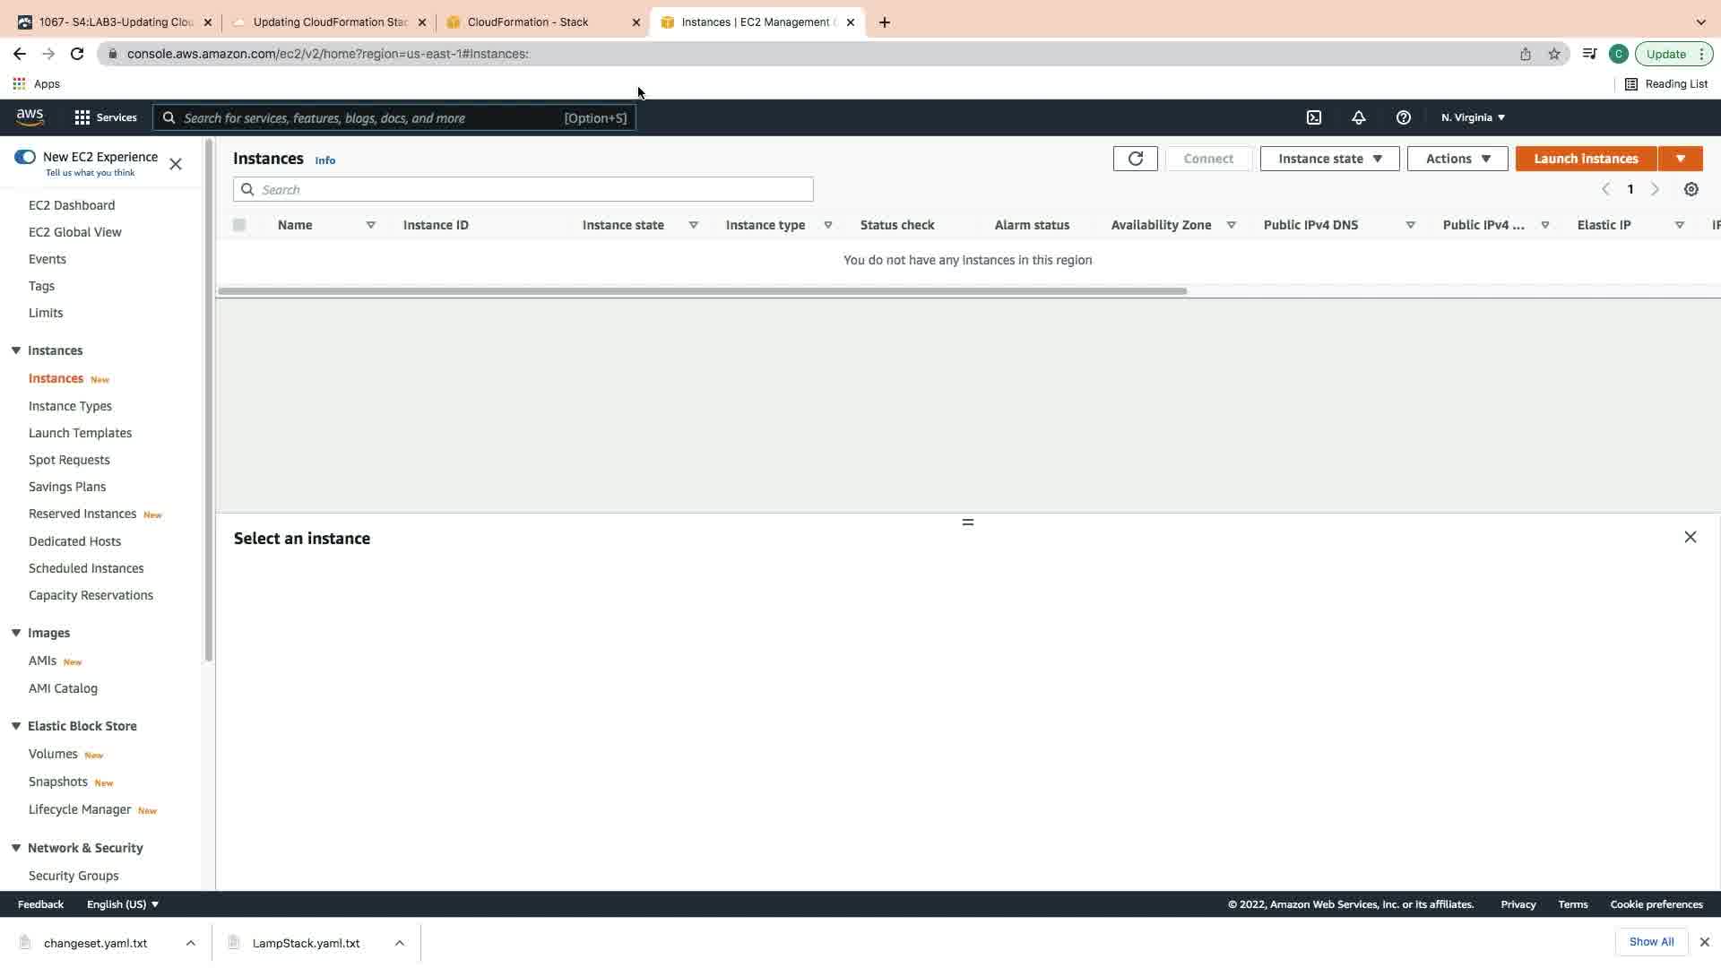Open Security Groups in the sidebar

pos(74,876)
